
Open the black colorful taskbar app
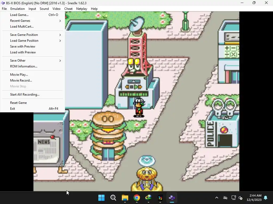pyautogui.click(x=160, y=198)
